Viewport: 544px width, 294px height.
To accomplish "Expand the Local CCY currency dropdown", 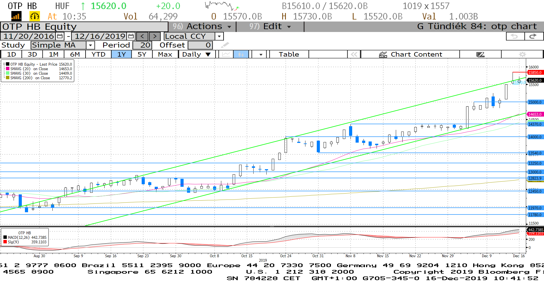I will click(x=219, y=36).
